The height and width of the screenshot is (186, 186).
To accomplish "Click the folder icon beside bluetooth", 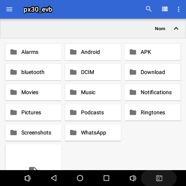I will [14, 72].
